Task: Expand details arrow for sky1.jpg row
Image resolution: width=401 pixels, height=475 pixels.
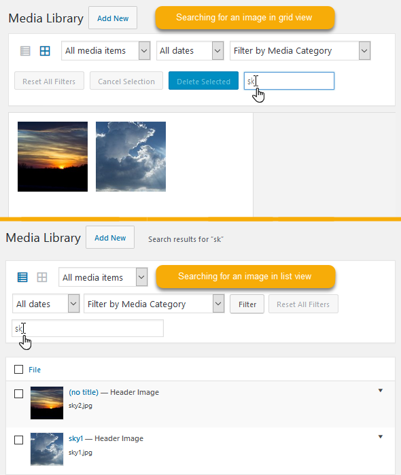Action: 381,436
